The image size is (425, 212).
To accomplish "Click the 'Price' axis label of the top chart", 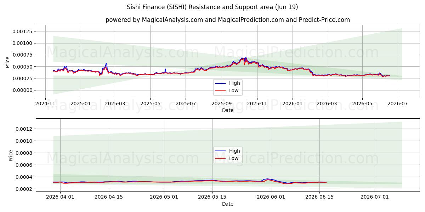I will [8, 62].
